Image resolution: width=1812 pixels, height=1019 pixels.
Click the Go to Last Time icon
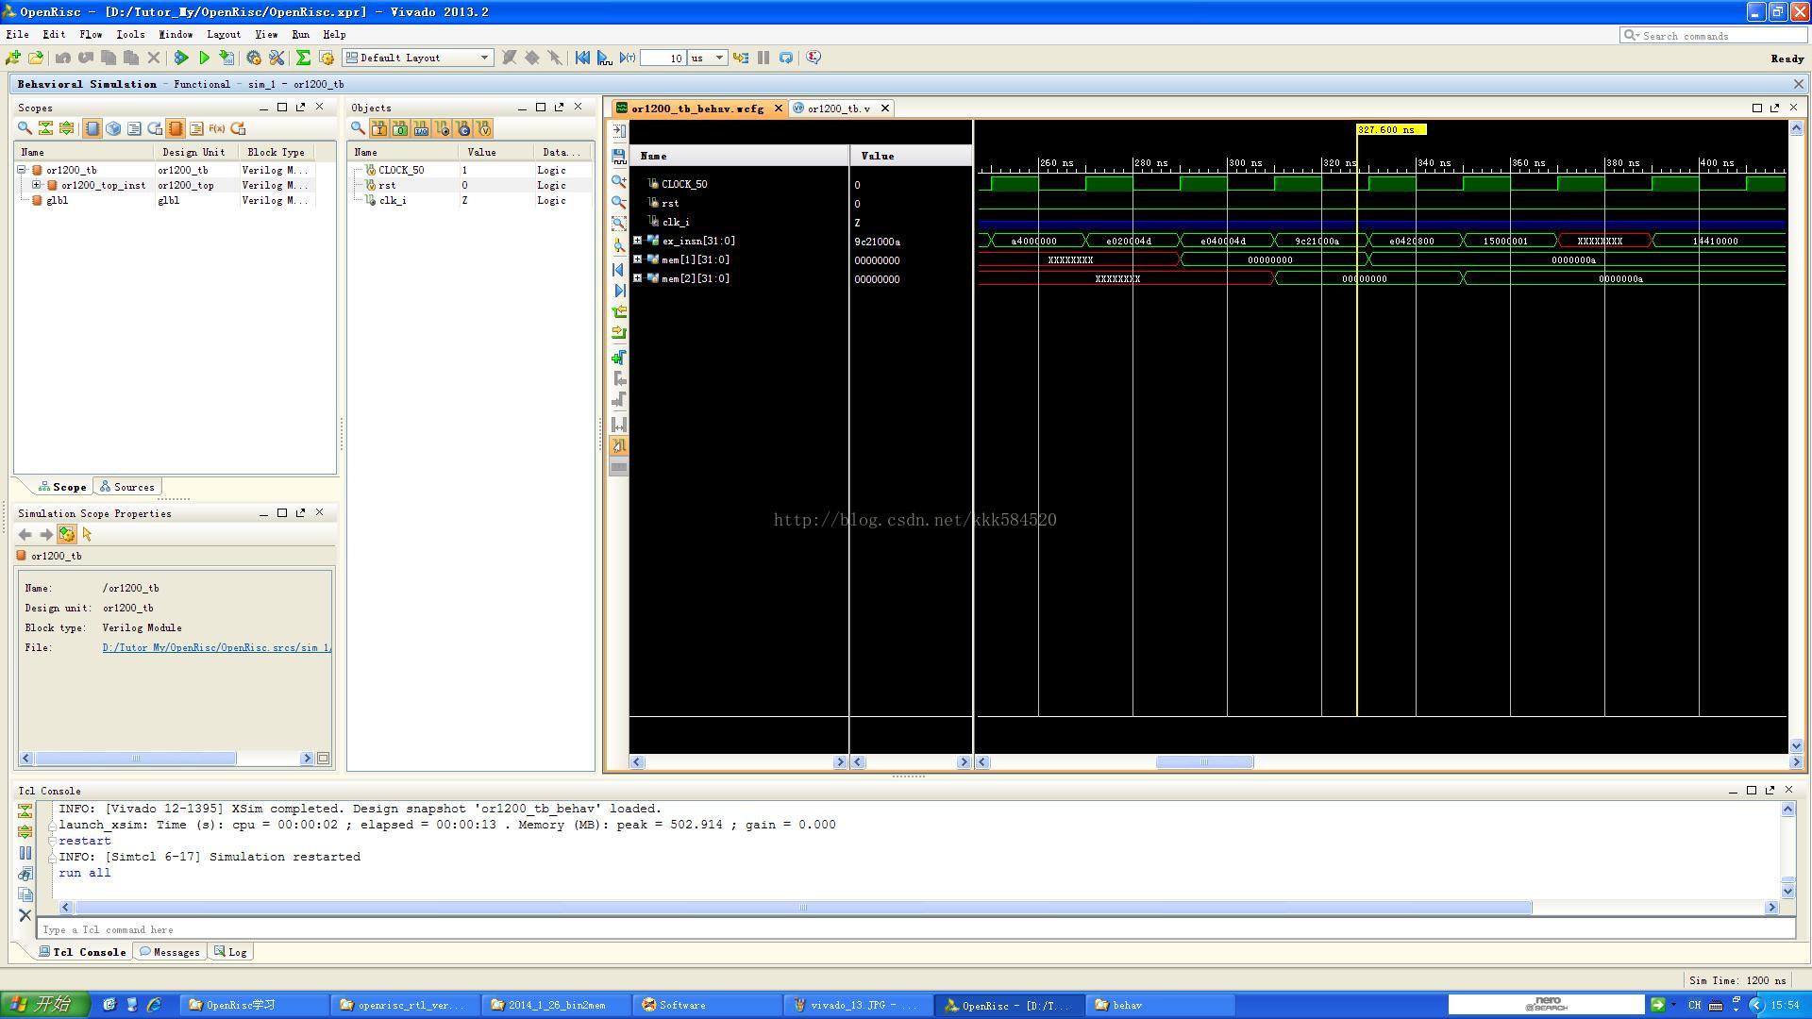pyautogui.click(x=619, y=291)
